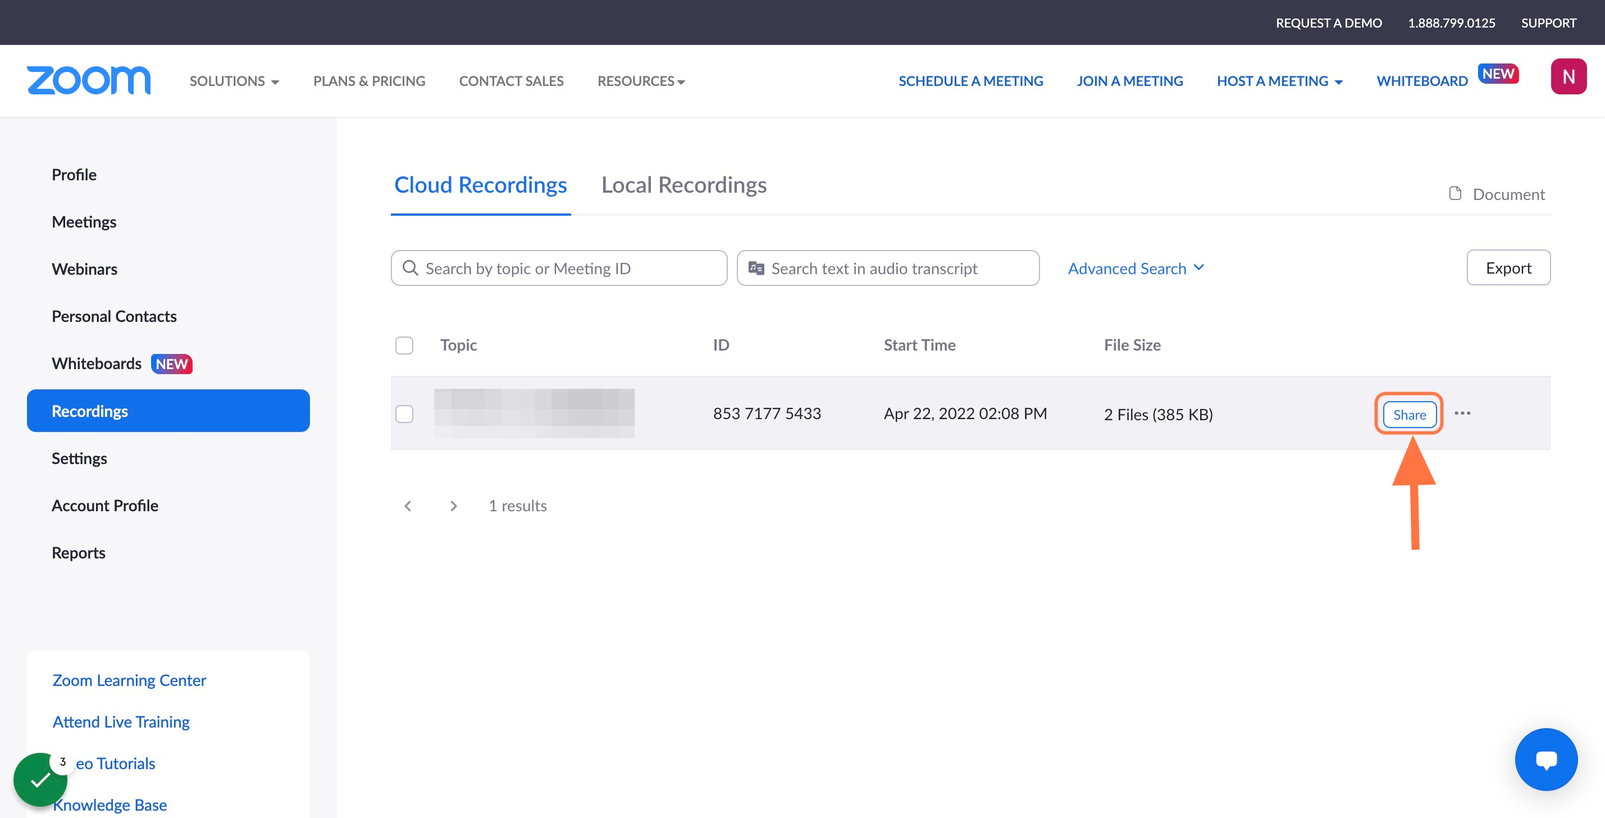Click Contact Sales link
This screenshot has height=818, width=1605.
pyautogui.click(x=511, y=81)
